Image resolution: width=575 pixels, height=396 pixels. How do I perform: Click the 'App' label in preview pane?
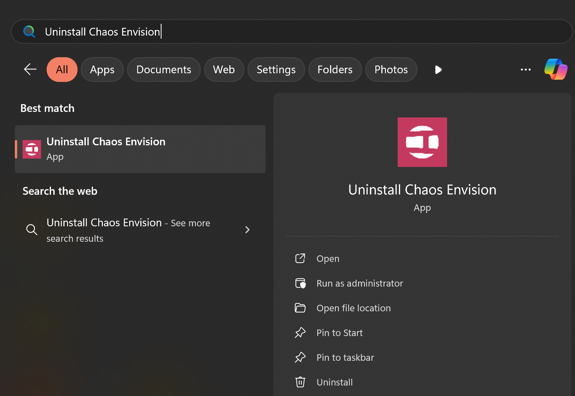422,208
